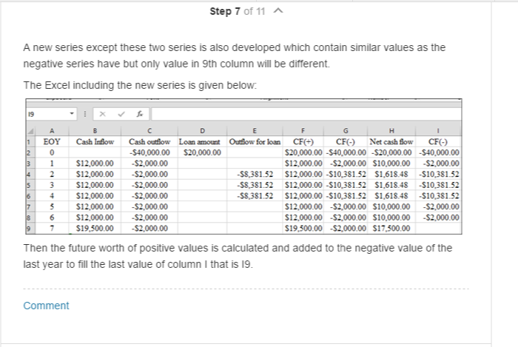Select column H header
Viewport: 518px width, 347px height.
(x=391, y=131)
